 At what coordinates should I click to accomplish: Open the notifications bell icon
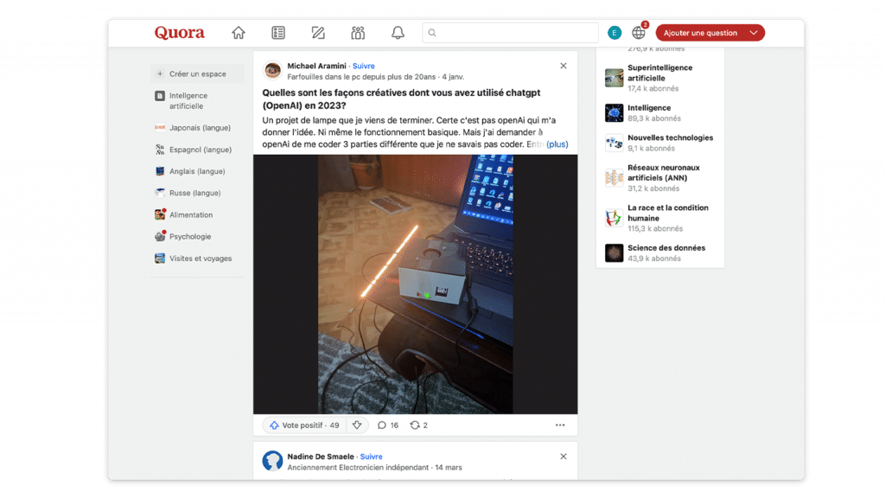click(398, 33)
